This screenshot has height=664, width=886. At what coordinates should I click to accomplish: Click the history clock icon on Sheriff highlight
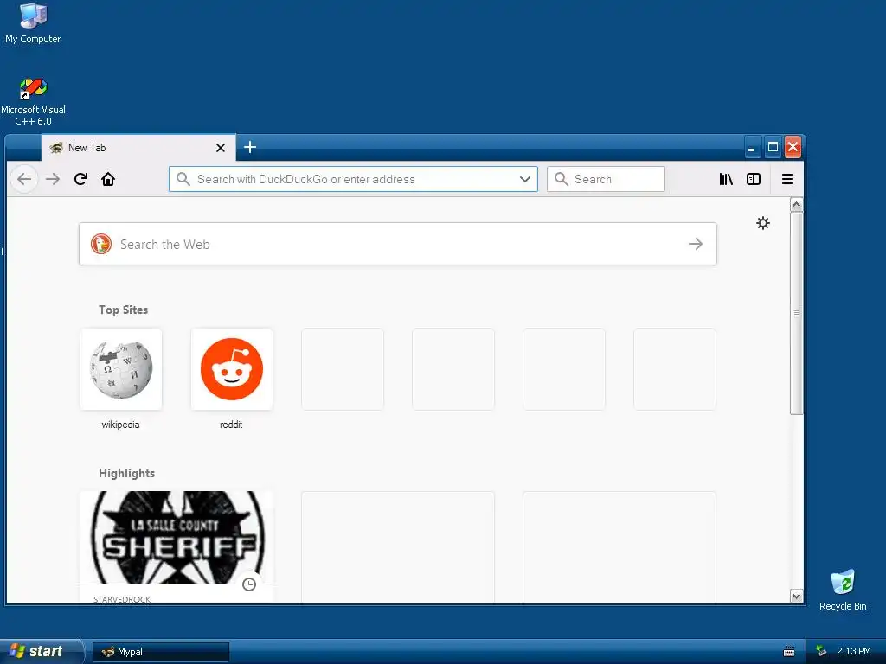tap(249, 584)
